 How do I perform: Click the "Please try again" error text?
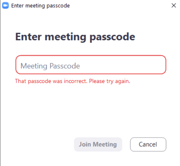pos(110,81)
